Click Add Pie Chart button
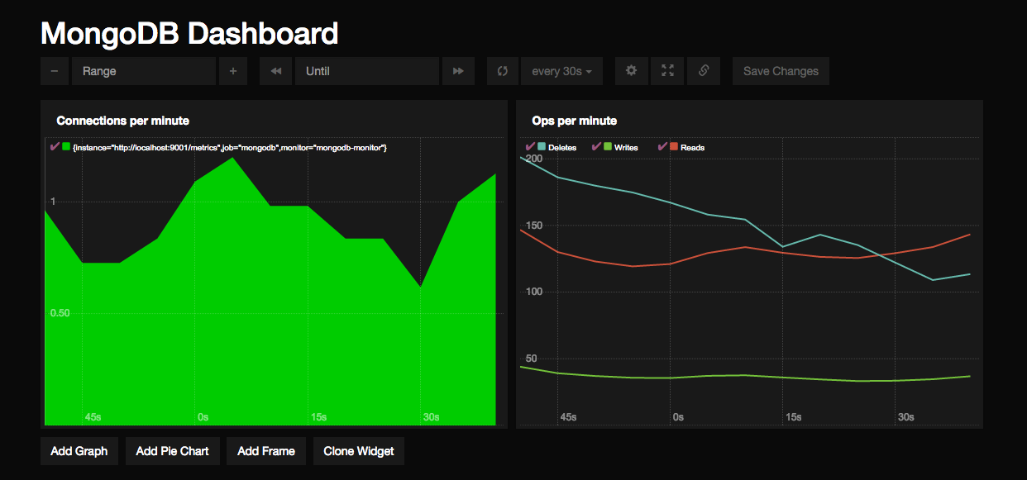This screenshot has width=1027, height=480. [173, 451]
